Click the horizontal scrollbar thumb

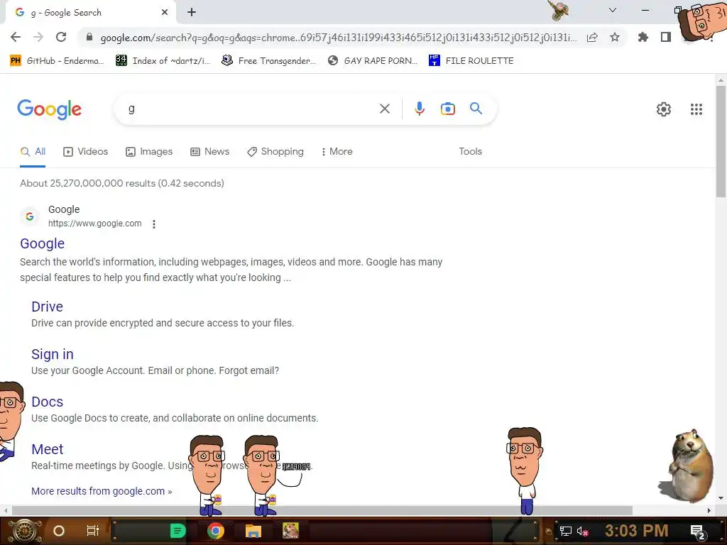coord(322,510)
